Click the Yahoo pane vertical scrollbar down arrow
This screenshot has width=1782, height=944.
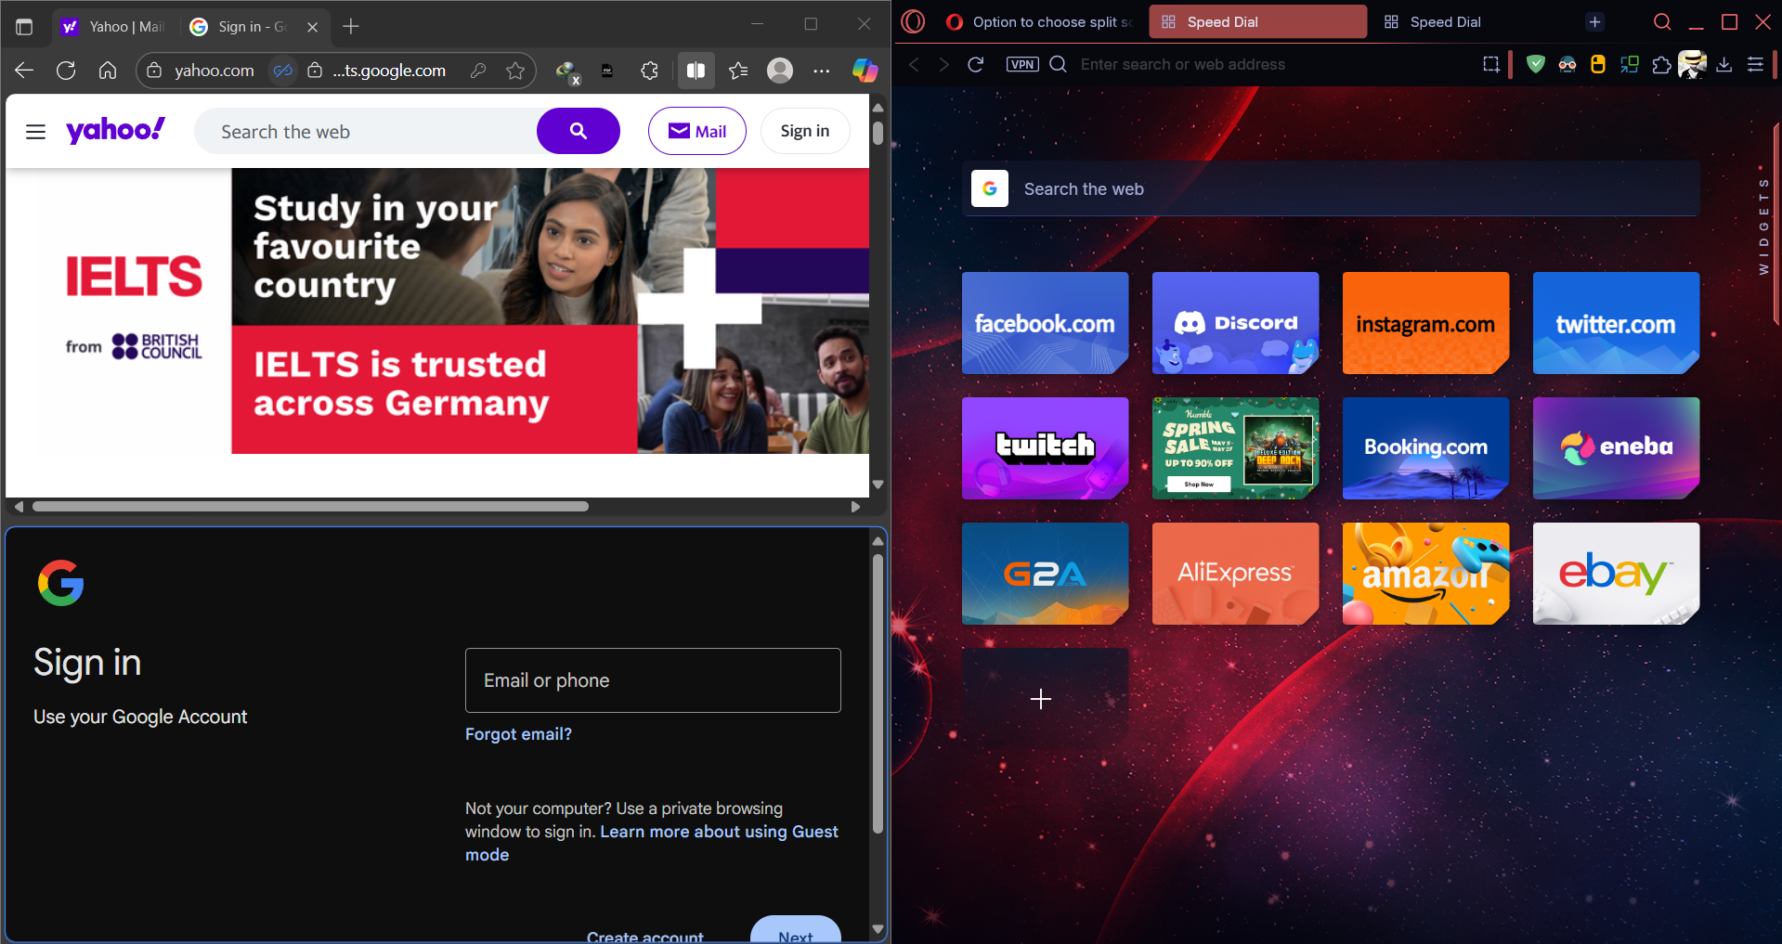pos(878,485)
